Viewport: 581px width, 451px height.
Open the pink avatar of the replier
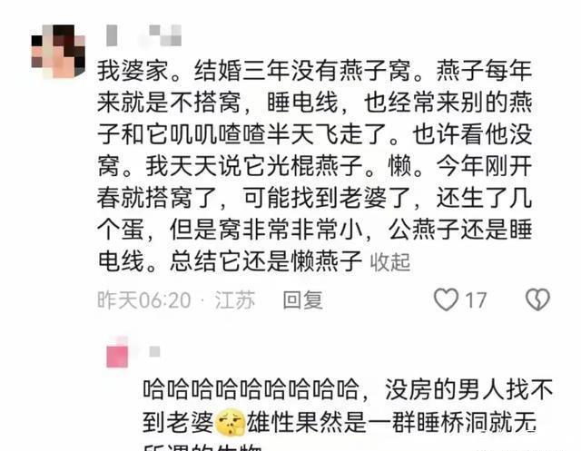pyautogui.click(x=117, y=355)
